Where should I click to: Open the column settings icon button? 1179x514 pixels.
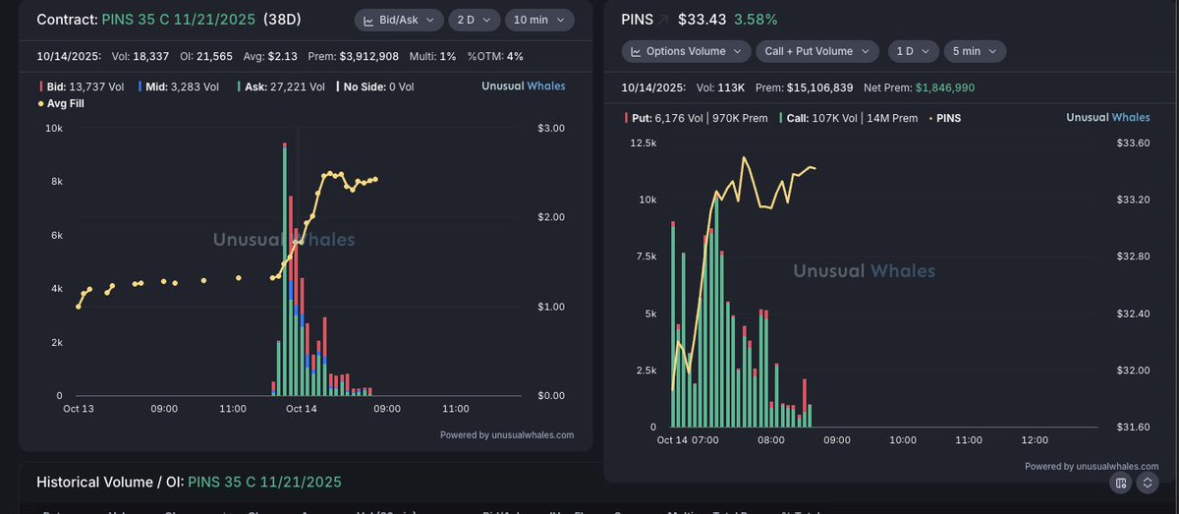click(1121, 483)
